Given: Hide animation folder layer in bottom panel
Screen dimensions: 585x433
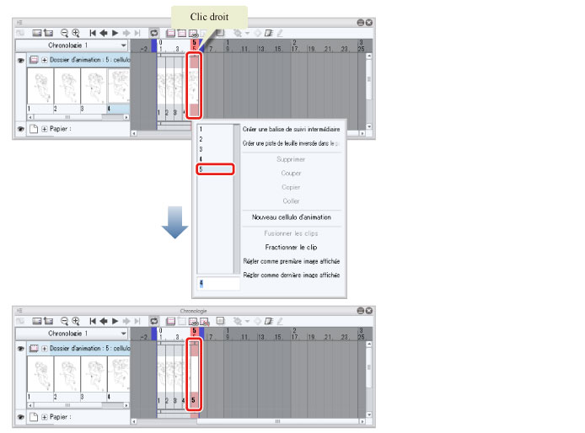Looking at the screenshot, I should pos(20,349).
